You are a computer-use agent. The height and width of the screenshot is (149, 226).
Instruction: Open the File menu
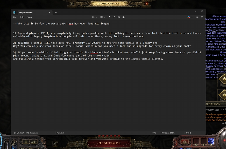point(15,17)
